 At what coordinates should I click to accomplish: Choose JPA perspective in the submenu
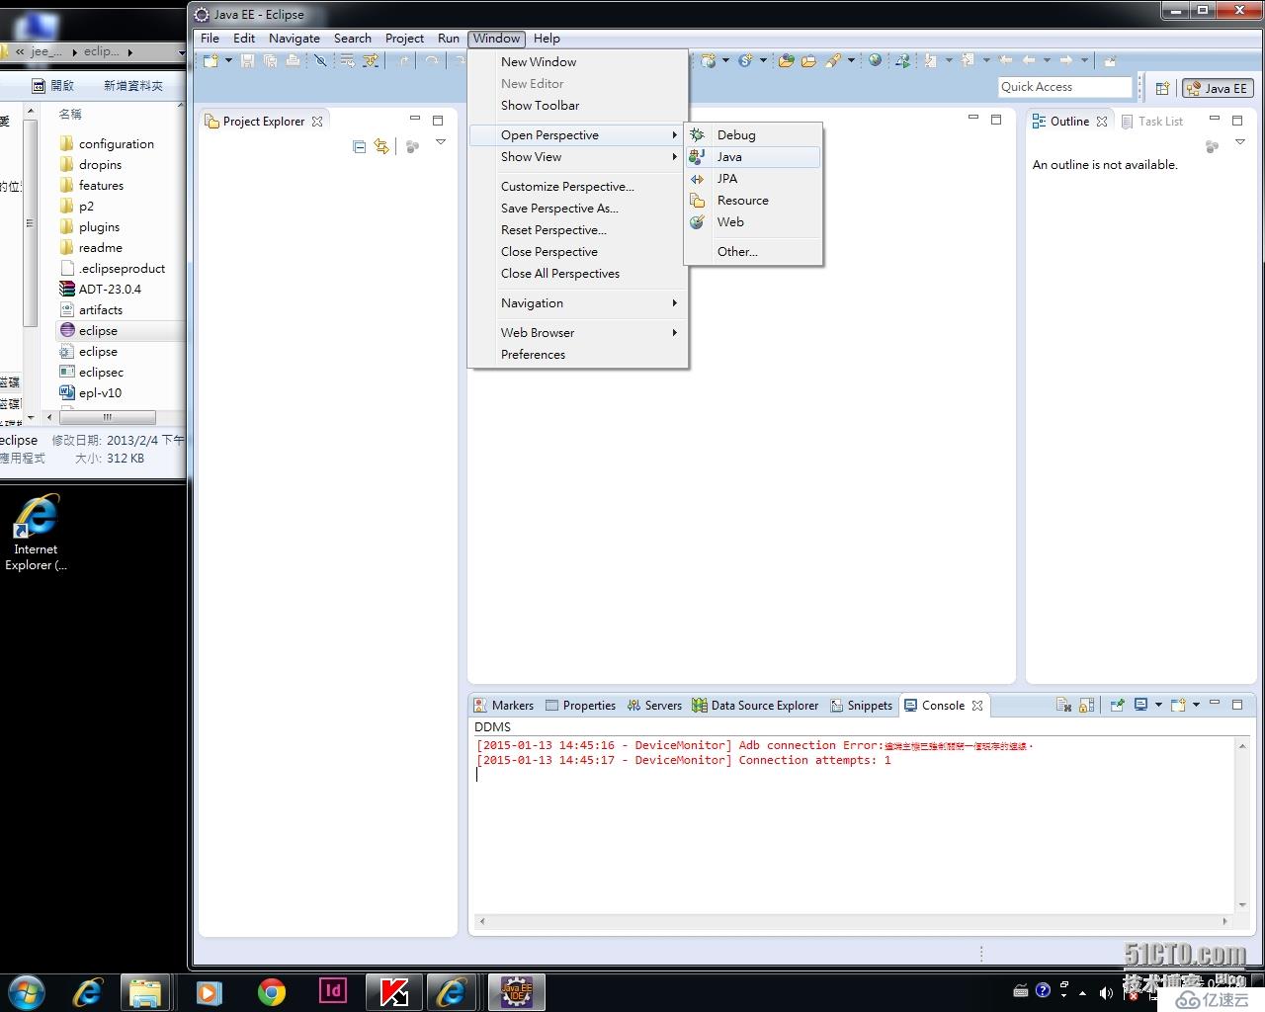[753, 179]
